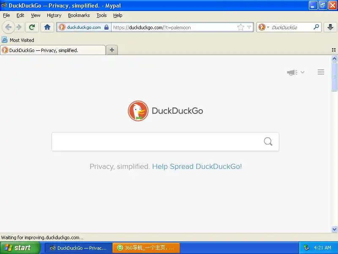Go forward with the forward arrow button

19,27
